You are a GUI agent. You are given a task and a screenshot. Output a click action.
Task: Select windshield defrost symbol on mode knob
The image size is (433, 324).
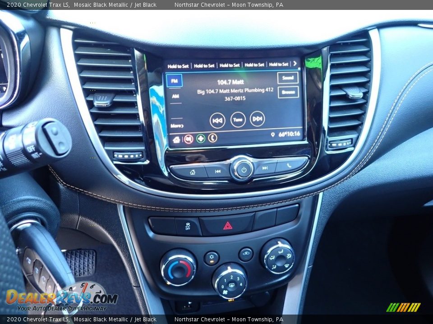tap(287, 265)
